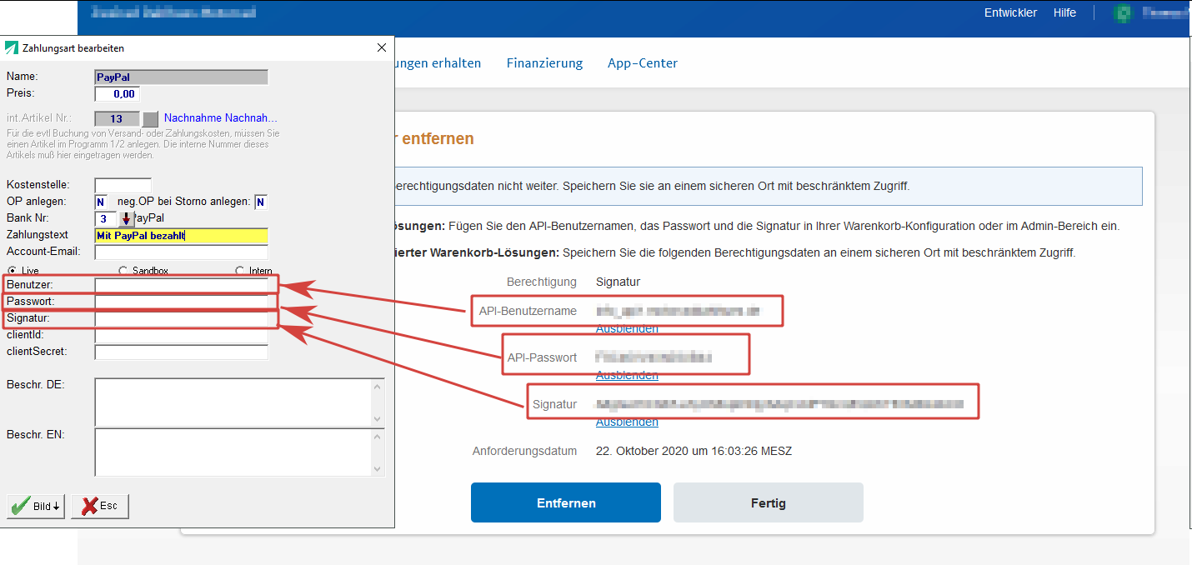
Task: Select the Sandbox radio button
Action: (123, 271)
